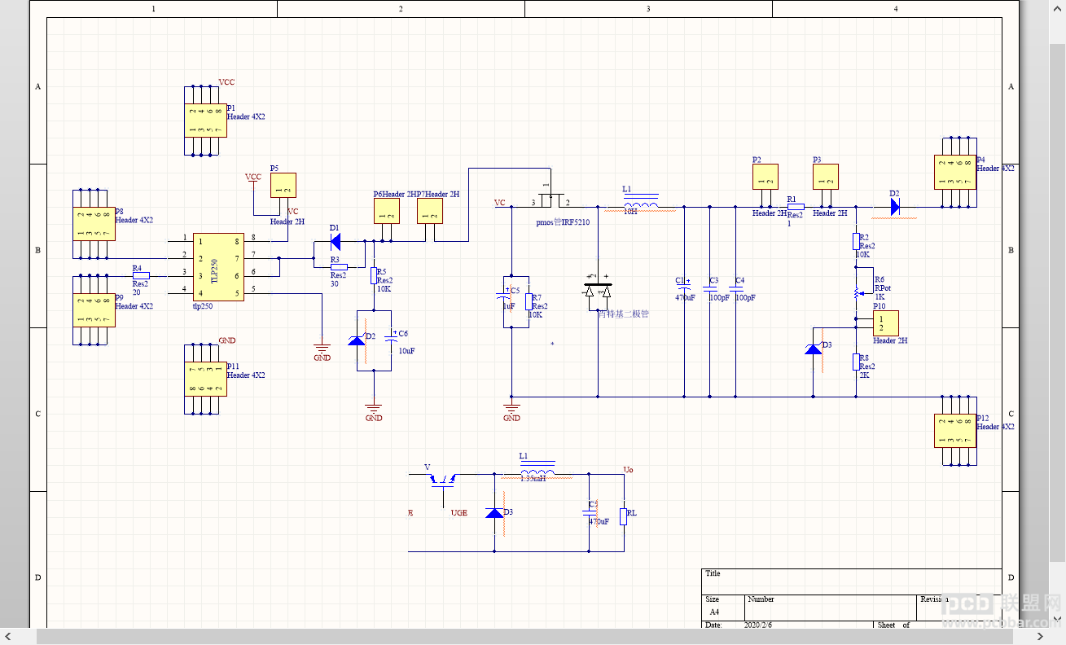
Task: Click the D2 zener diode near C6
Action: pyautogui.click(x=357, y=340)
